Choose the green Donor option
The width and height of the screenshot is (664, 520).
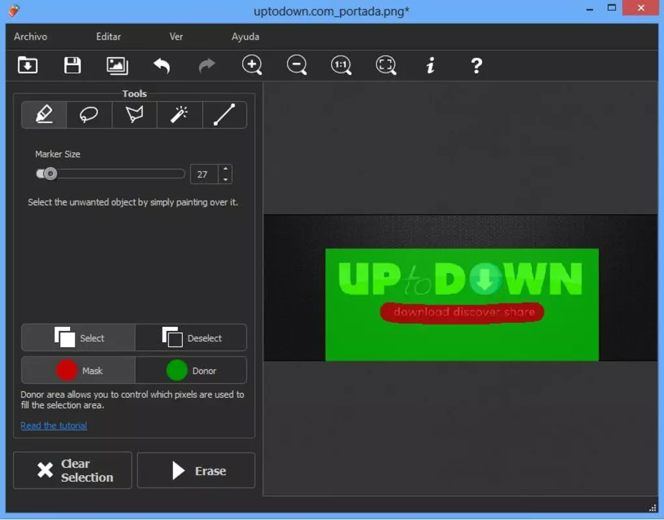click(191, 370)
